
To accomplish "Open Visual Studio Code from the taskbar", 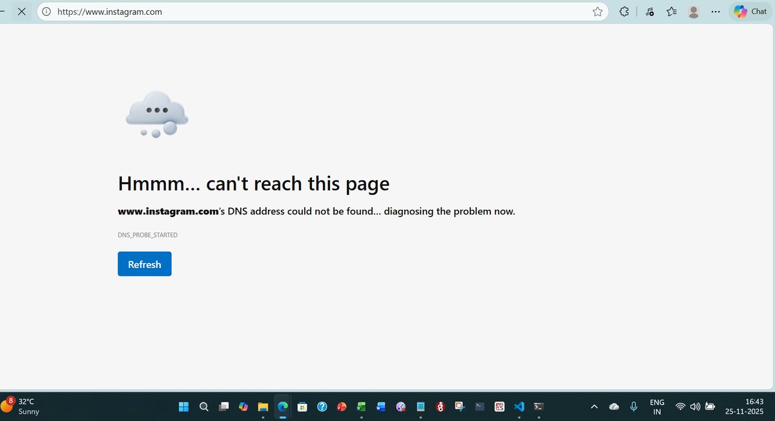I will (519, 407).
